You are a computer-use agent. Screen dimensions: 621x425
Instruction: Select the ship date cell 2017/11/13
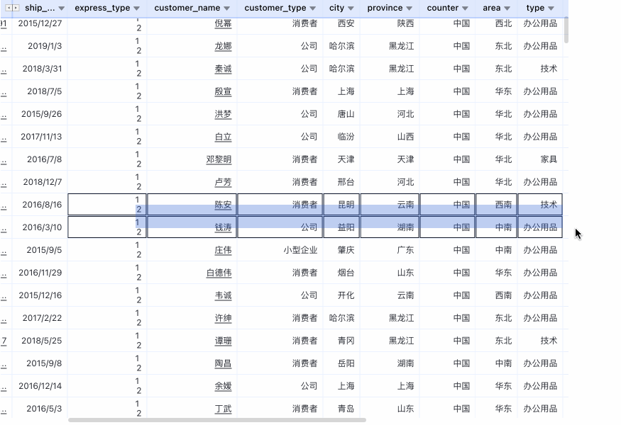(41, 137)
